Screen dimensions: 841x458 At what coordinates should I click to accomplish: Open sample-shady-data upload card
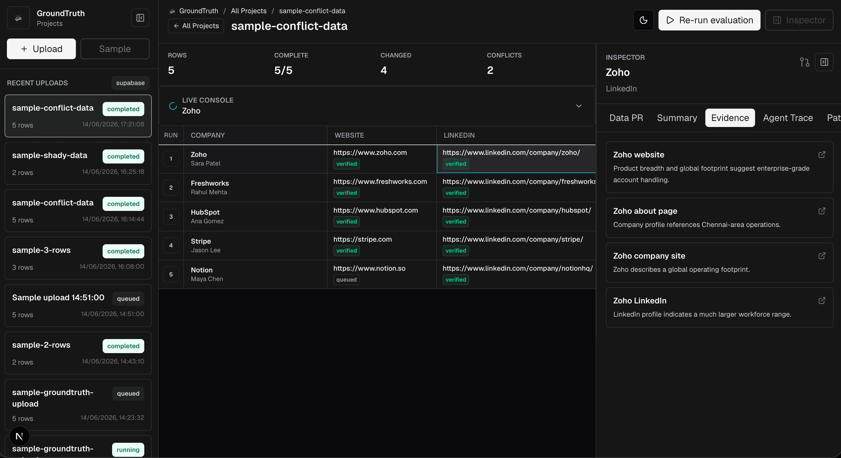click(x=78, y=163)
